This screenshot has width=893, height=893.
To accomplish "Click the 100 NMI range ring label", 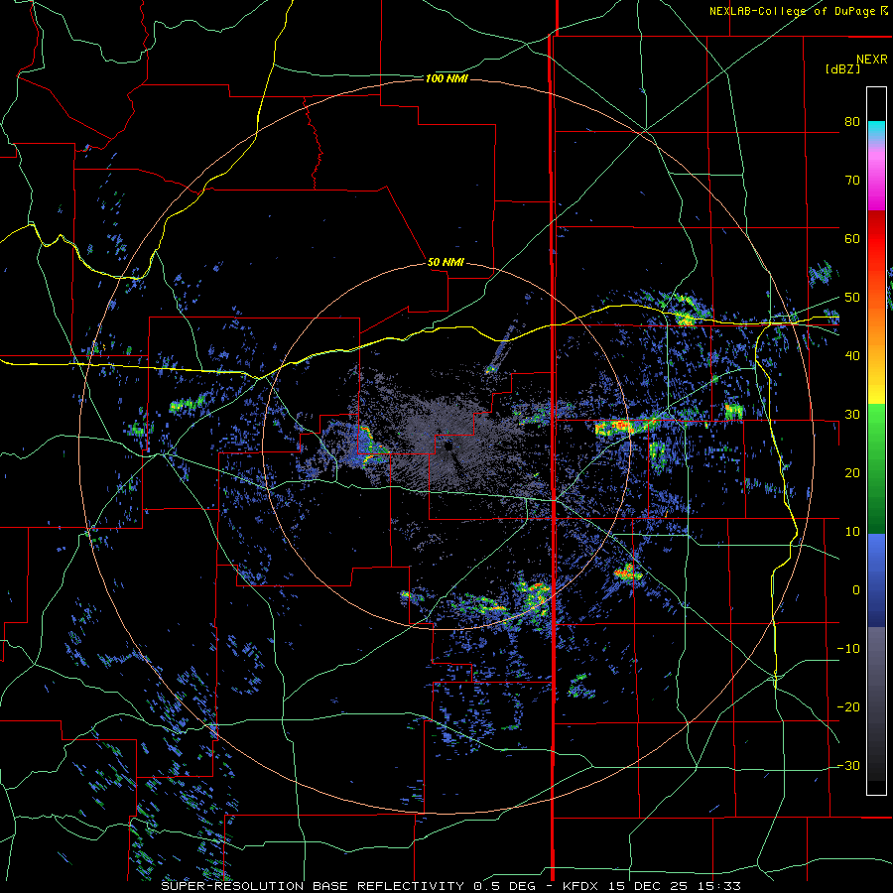I will [446, 78].
